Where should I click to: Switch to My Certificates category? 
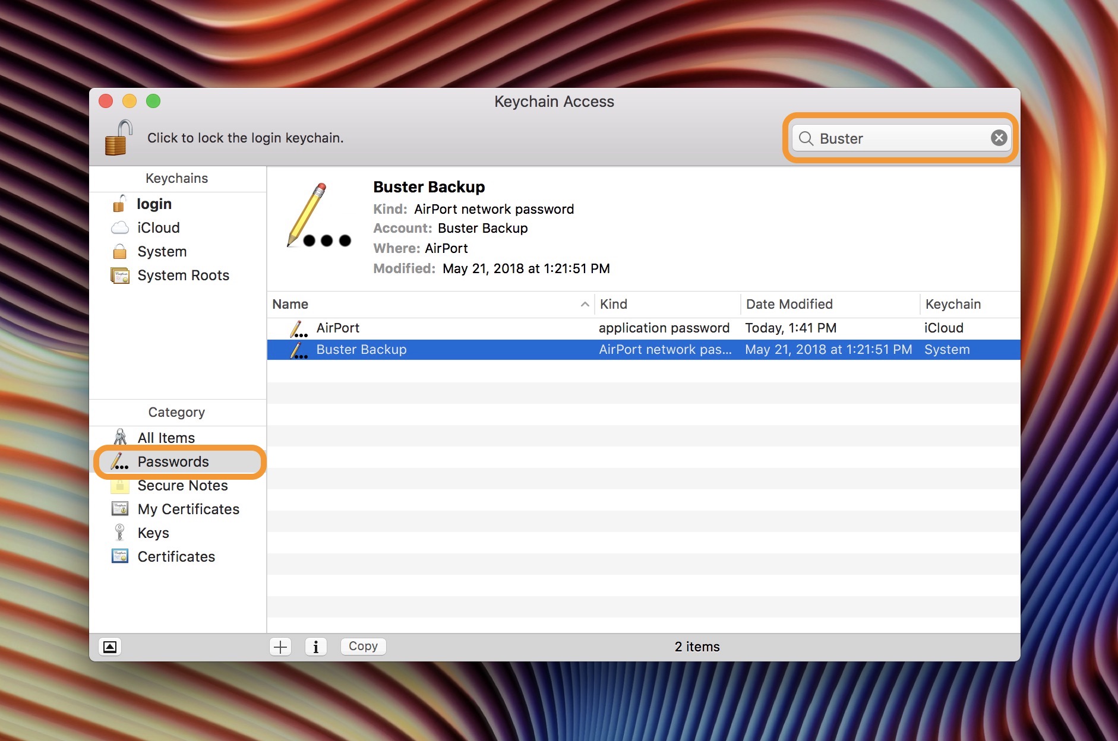[188, 509]
